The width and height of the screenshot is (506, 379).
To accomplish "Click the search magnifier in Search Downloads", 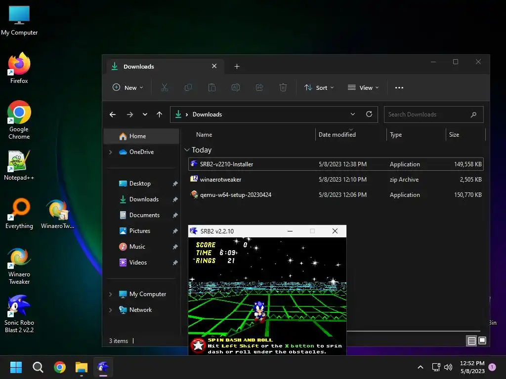I will pyautogui.click(x=473, y=114).
